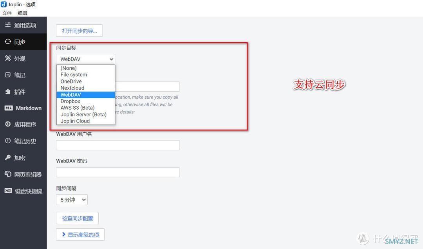Focus the WebDAV 密码 input field

(118, 172)
